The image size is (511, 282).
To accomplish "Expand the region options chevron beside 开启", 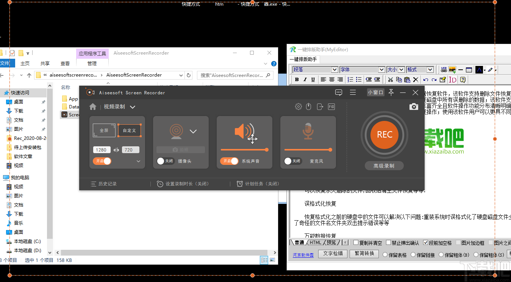I will point(139,161).
